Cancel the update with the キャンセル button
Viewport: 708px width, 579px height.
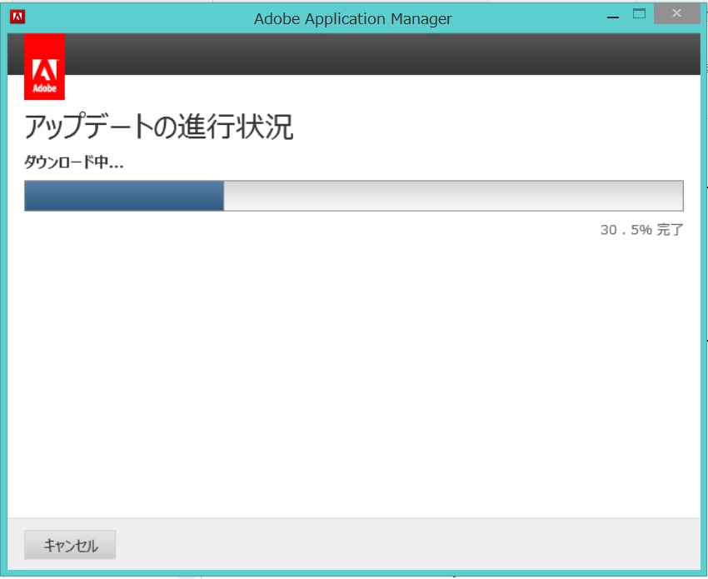[70, 545]
